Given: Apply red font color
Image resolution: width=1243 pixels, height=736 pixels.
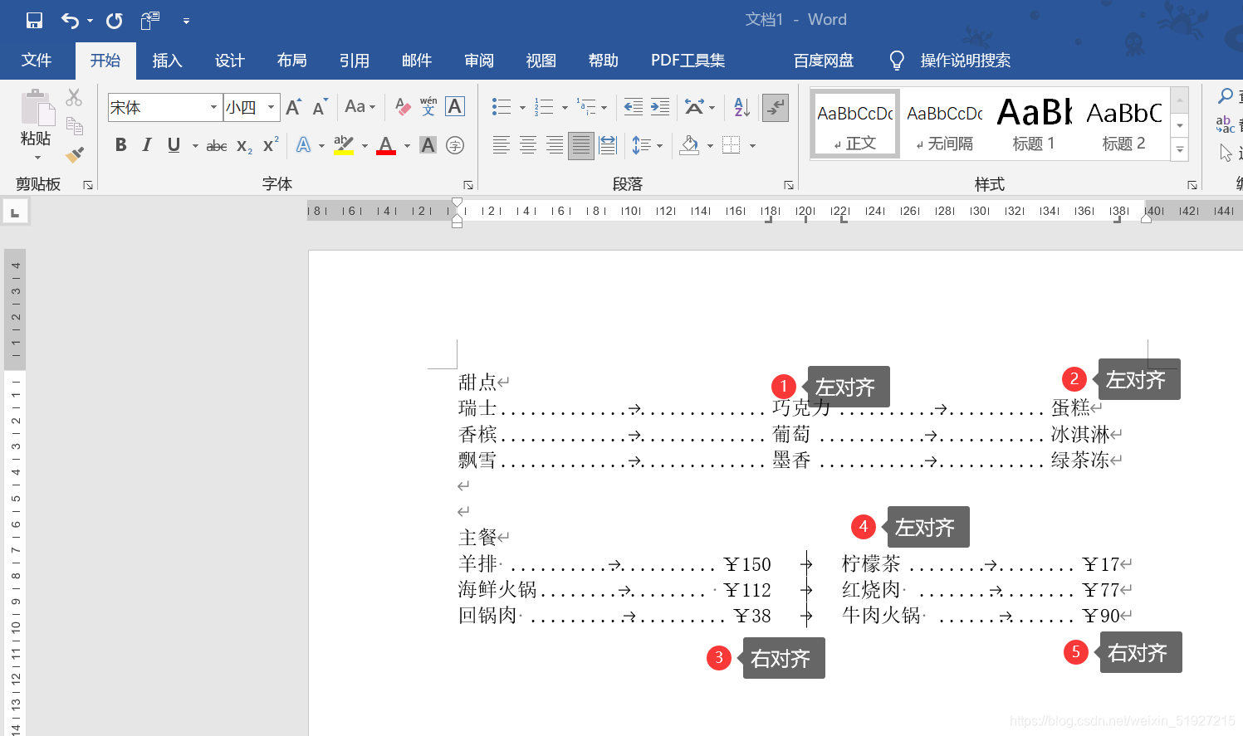Looking at the screenshot, I should (x=386, y=145).
